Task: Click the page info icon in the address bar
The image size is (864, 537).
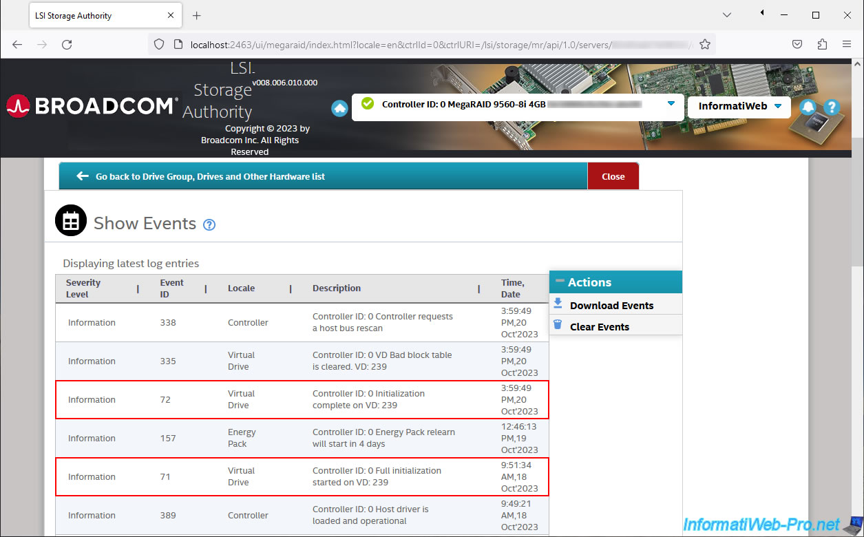Action: pyautogui.click(x=178, y=44)
